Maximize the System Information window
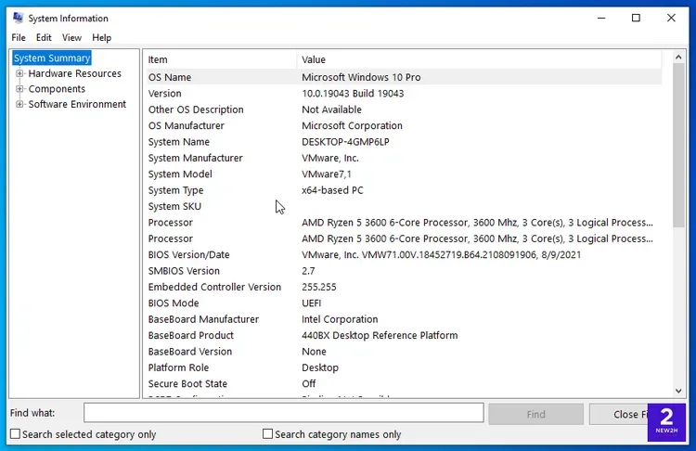 pos(636,18)
